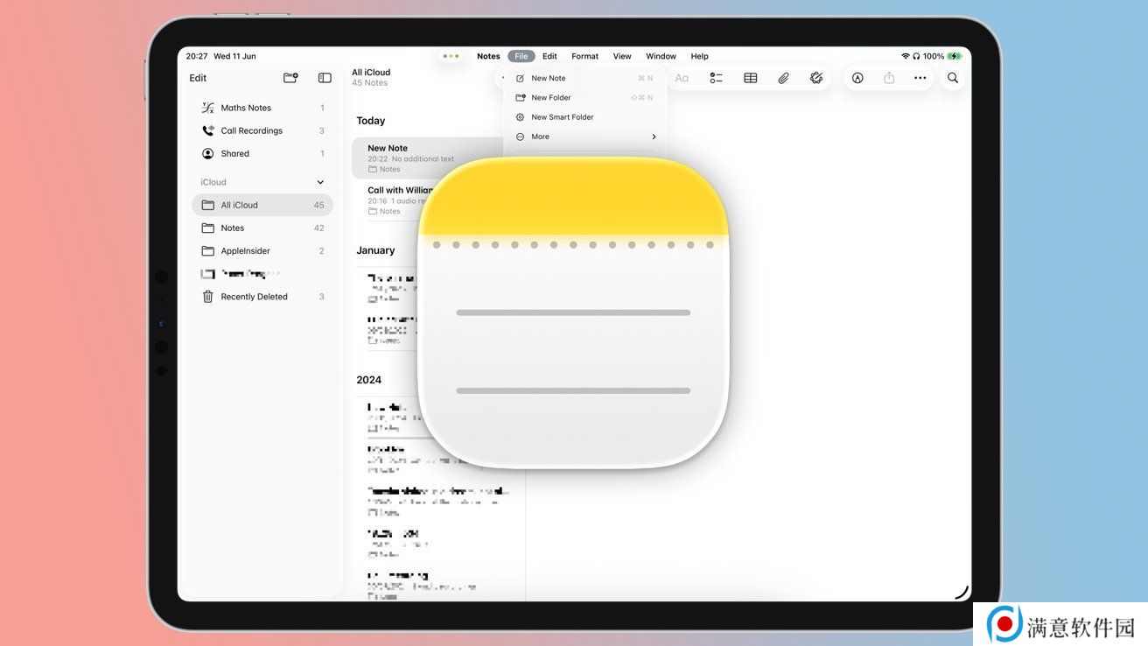Select the Notes folder with 42 notes
This screenshot has height=646, width=1148.
coord(262,228)
